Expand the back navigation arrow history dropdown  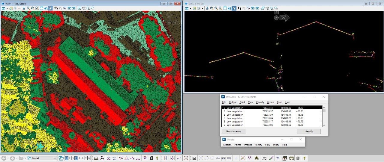pyautogui.click(x=8, y=158)
